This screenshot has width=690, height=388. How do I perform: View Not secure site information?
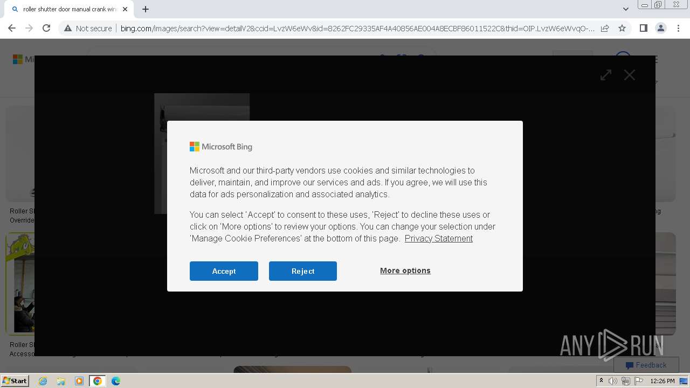[88, 28]
